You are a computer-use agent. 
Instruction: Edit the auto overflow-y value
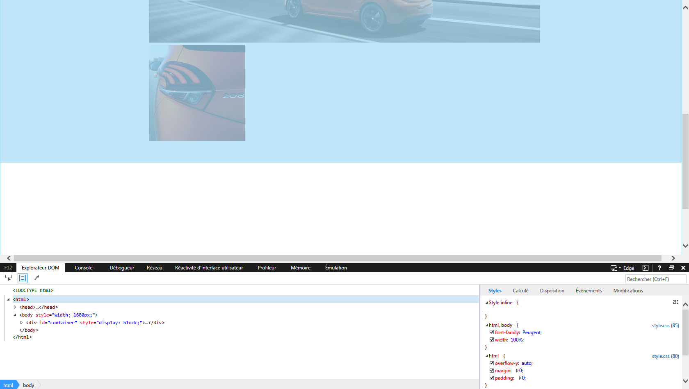click(527, 363)
